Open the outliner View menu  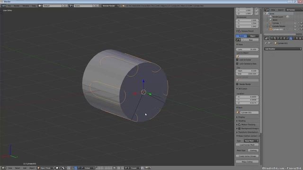(x=273, y=10)
